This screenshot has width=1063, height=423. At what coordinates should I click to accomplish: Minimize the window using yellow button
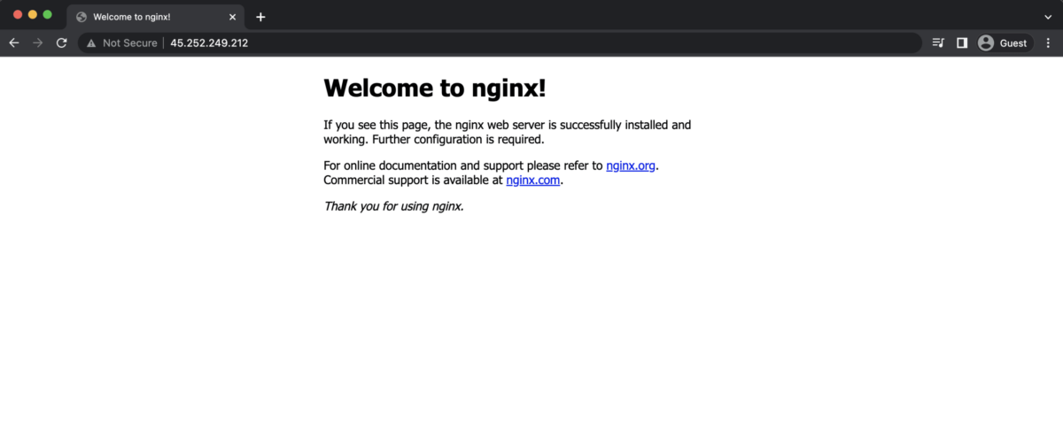pyautogui.click(x=33, y=15)
